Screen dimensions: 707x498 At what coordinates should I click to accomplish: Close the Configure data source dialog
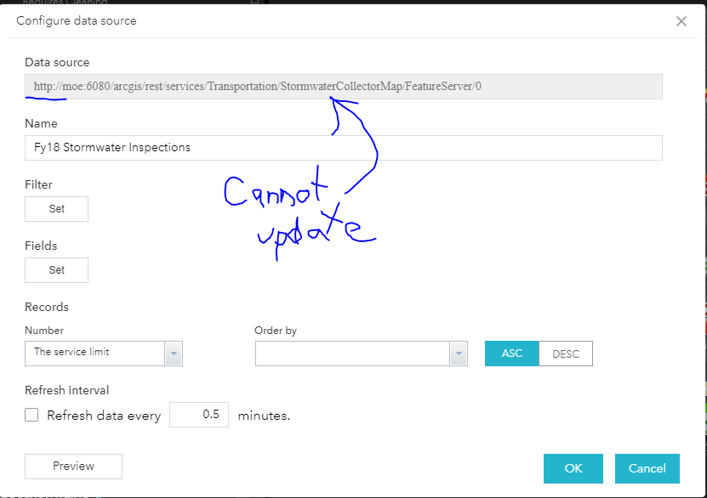(x=681, y=21)
